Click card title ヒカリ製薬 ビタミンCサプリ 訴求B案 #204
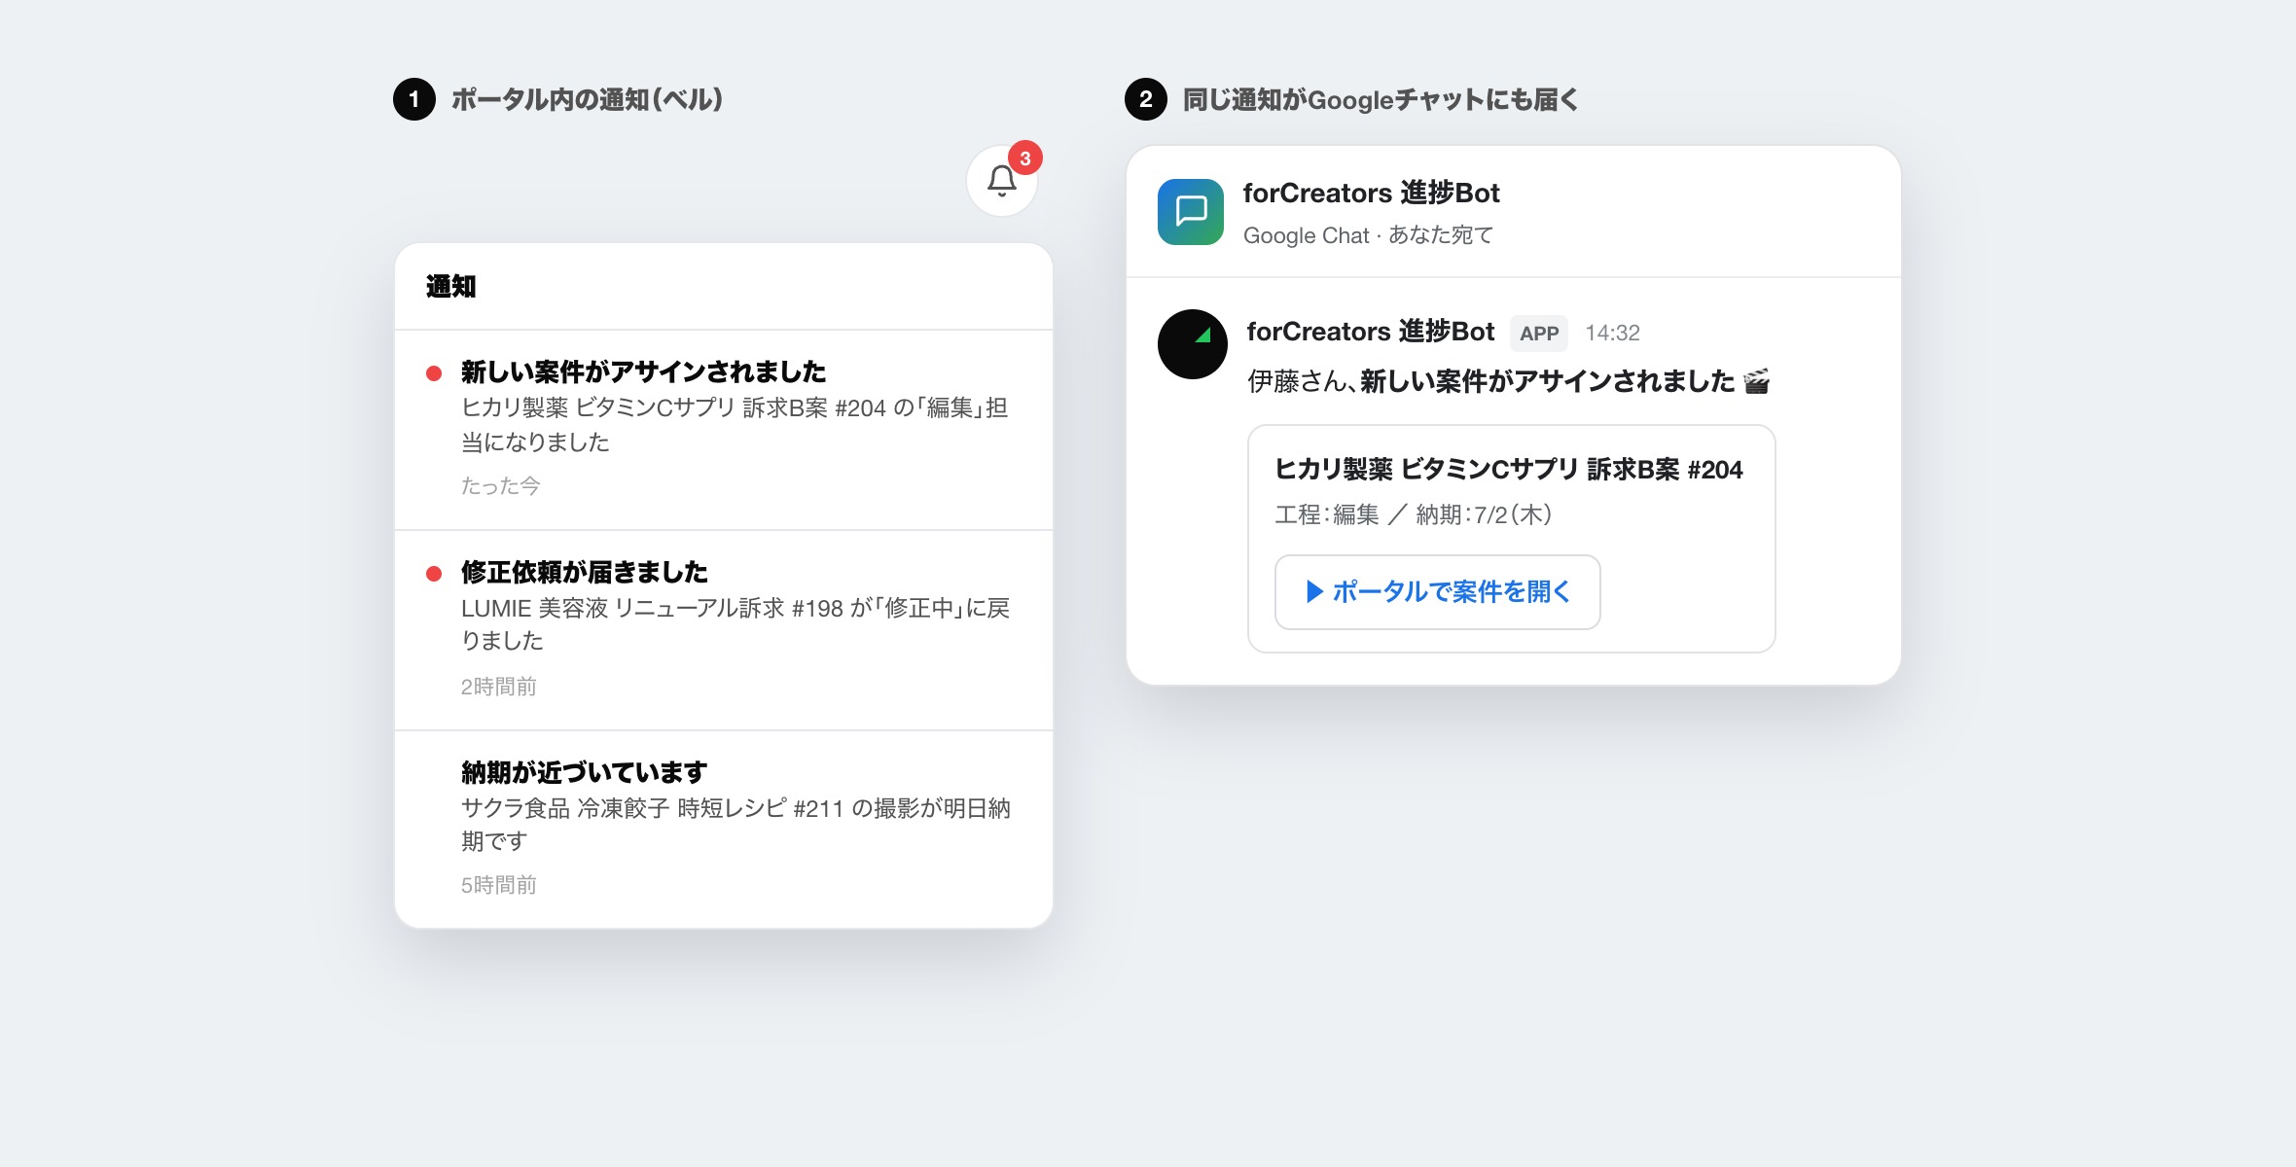The height and width of the screenshot is (1167, 2296). click(1509, 470)
